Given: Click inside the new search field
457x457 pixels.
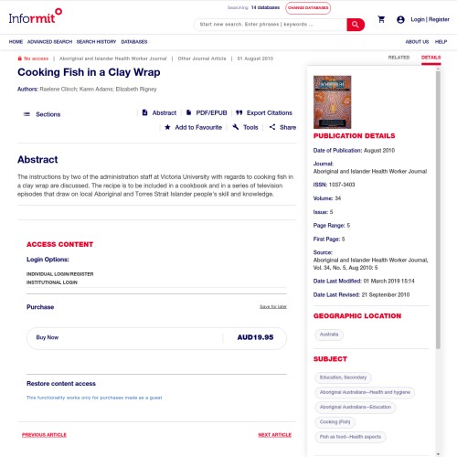Looking at the screenshot, I should pyautogui.click(x=271, y=25).
